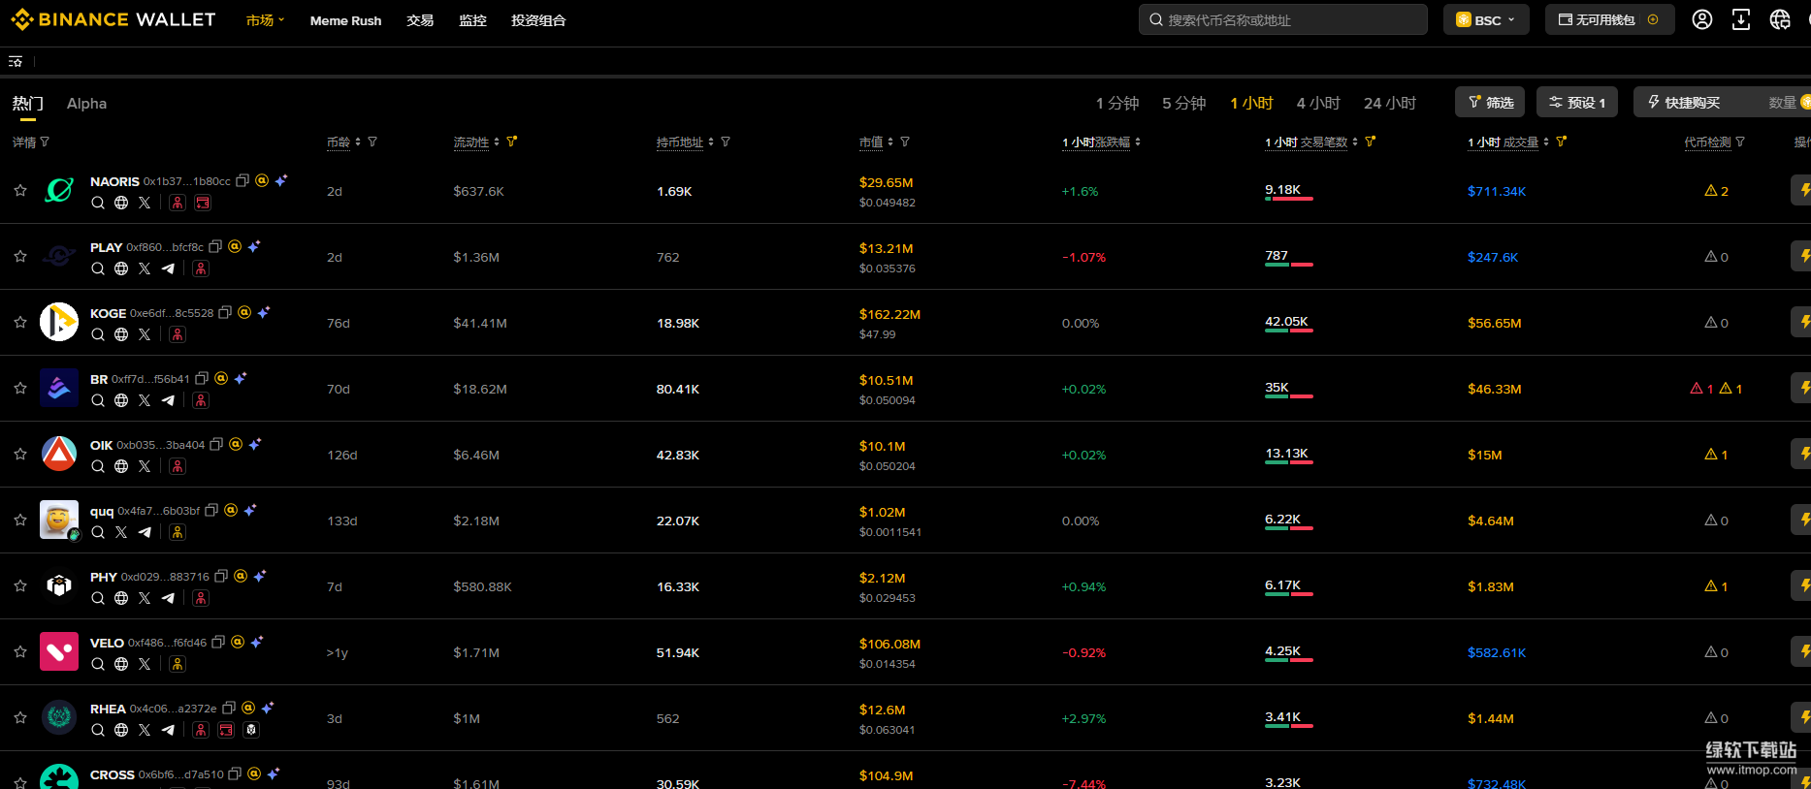The height and width of the screenshot is (789, 1811).
Task: Switch to the Alpha tab
Action: 86,103
